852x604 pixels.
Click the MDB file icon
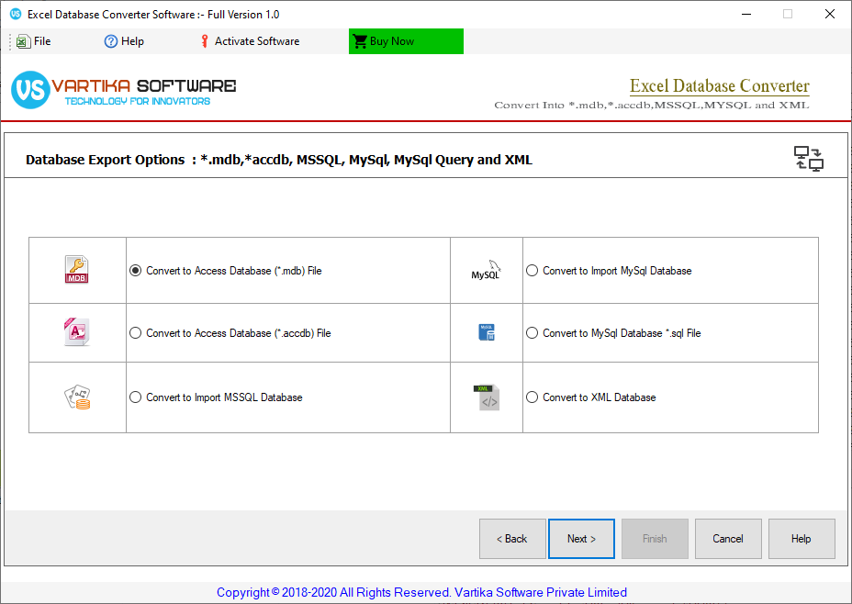[76, 269]
